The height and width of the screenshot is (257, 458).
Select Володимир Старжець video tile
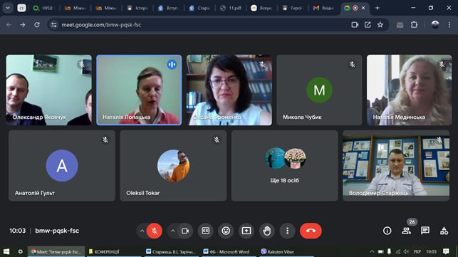click(x=396, y=166)
